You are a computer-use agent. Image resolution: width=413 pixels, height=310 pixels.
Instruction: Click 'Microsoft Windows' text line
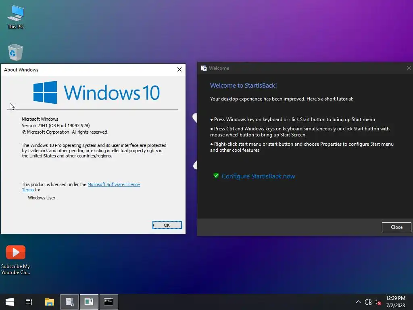[40, 119]
